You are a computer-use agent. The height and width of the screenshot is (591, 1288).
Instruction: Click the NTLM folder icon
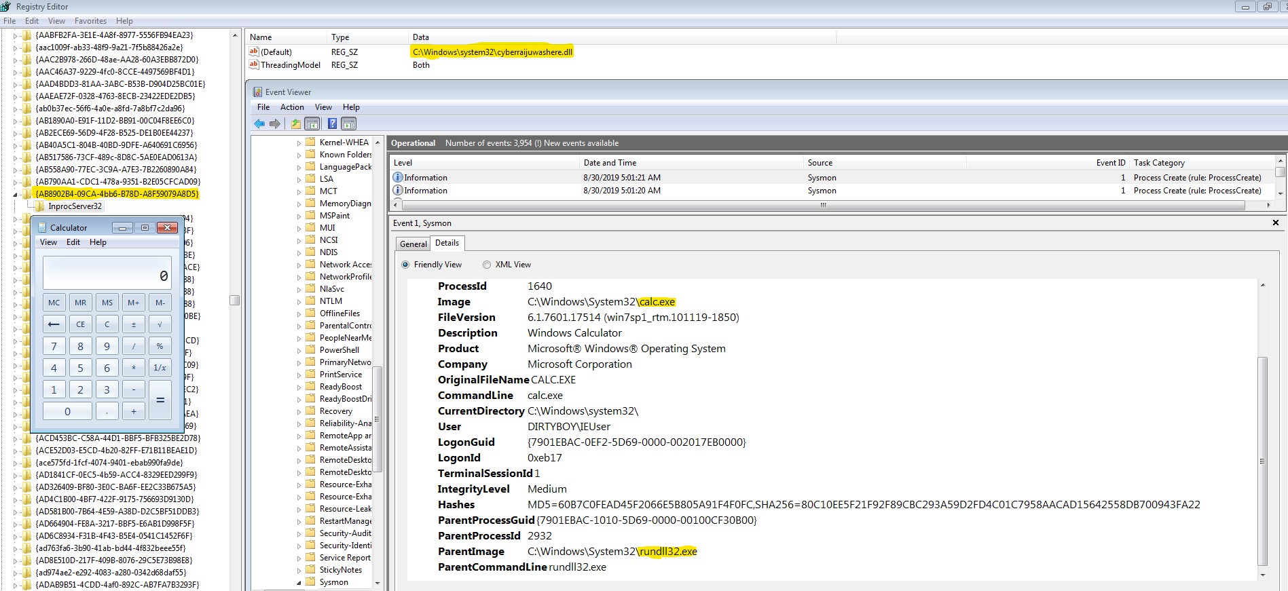pyautogui.click(x=310, y=301)
